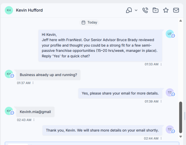This screenshot has width=186, height=145.
Task: Click Kevin Hufford contact name
Action: click(x=29, y=10)
